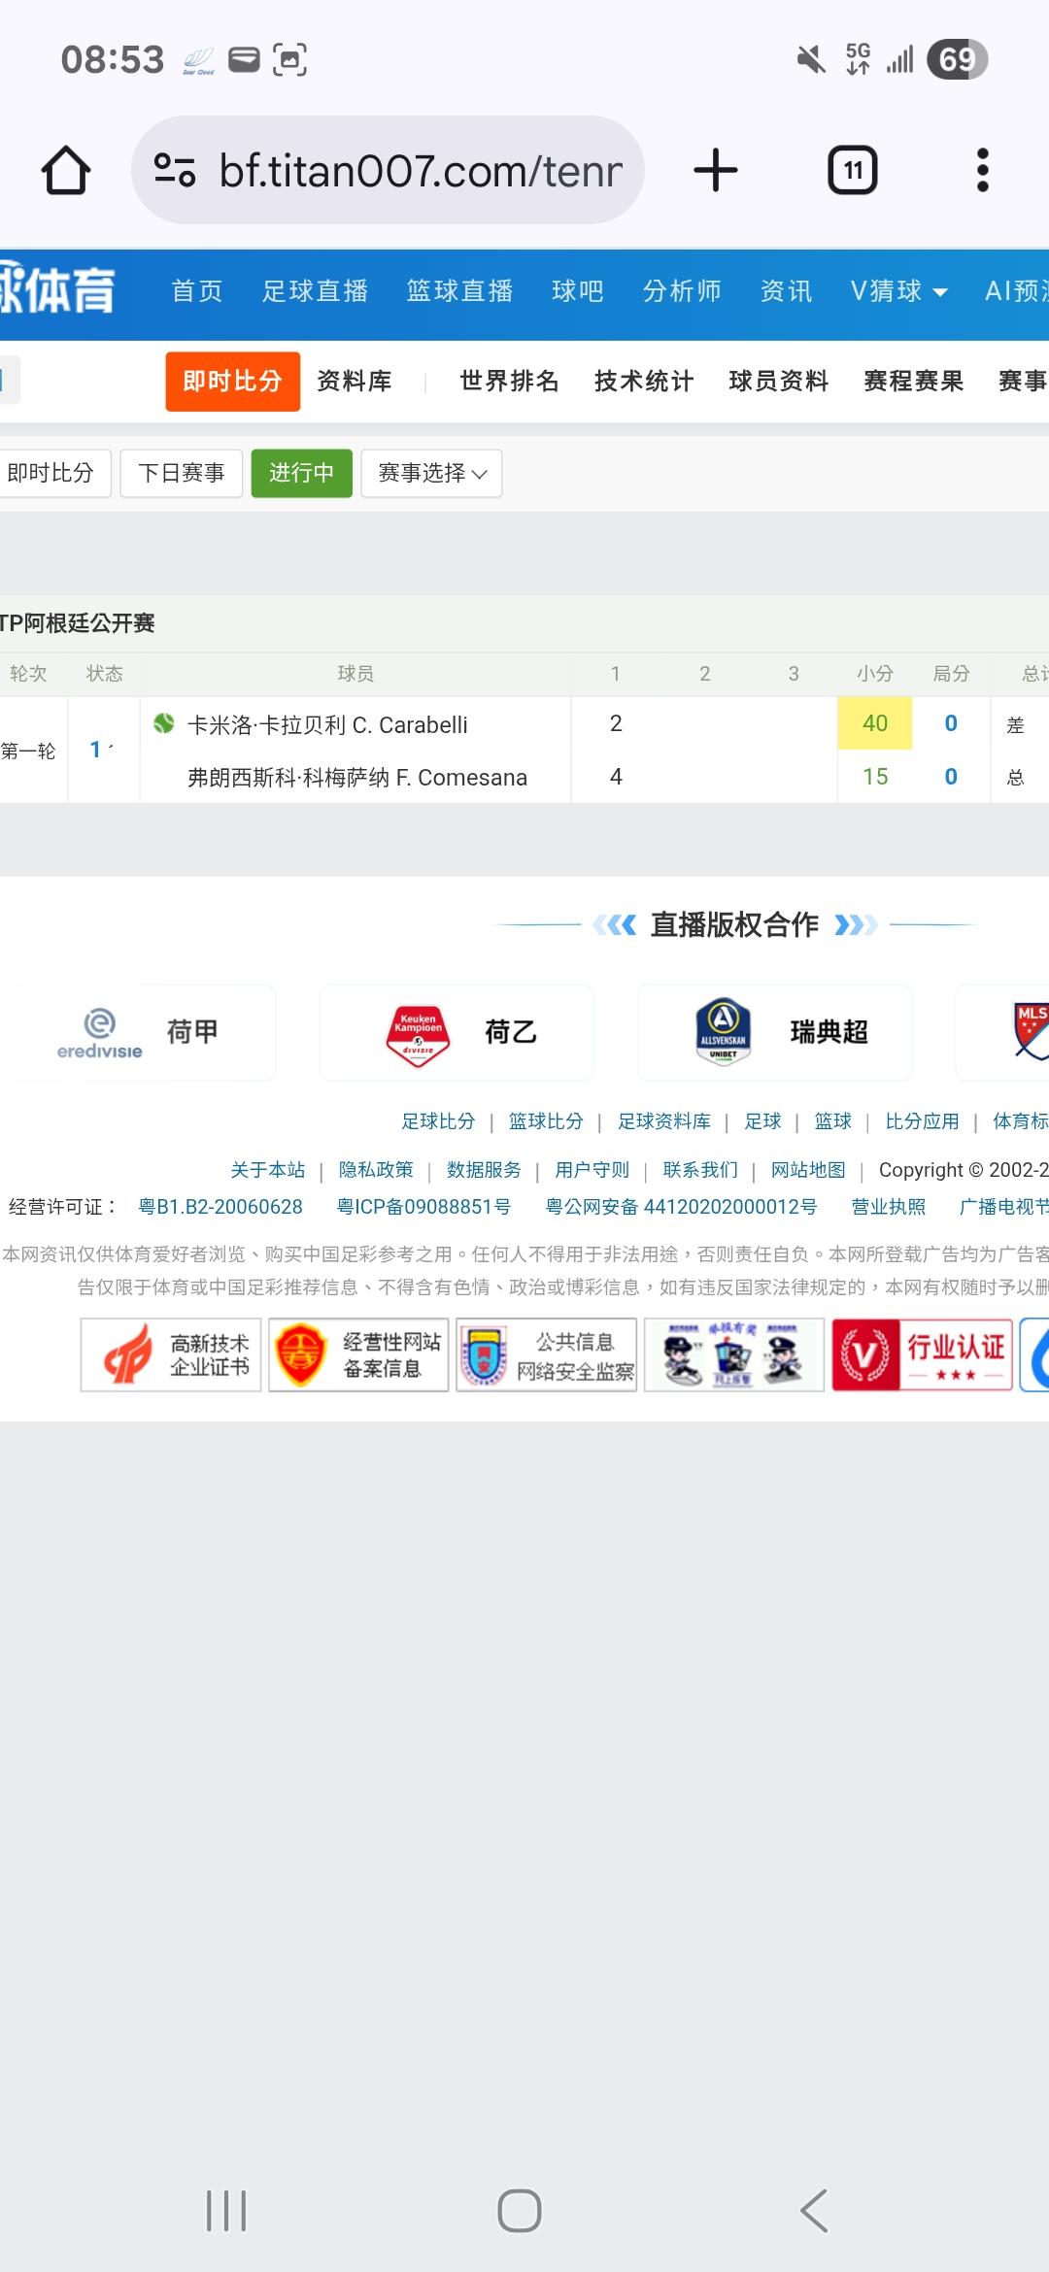Tap the Eredivisie 荷甲 logo card
This screenshot has width=1049, height=2272.
(x=138, y=1032)
